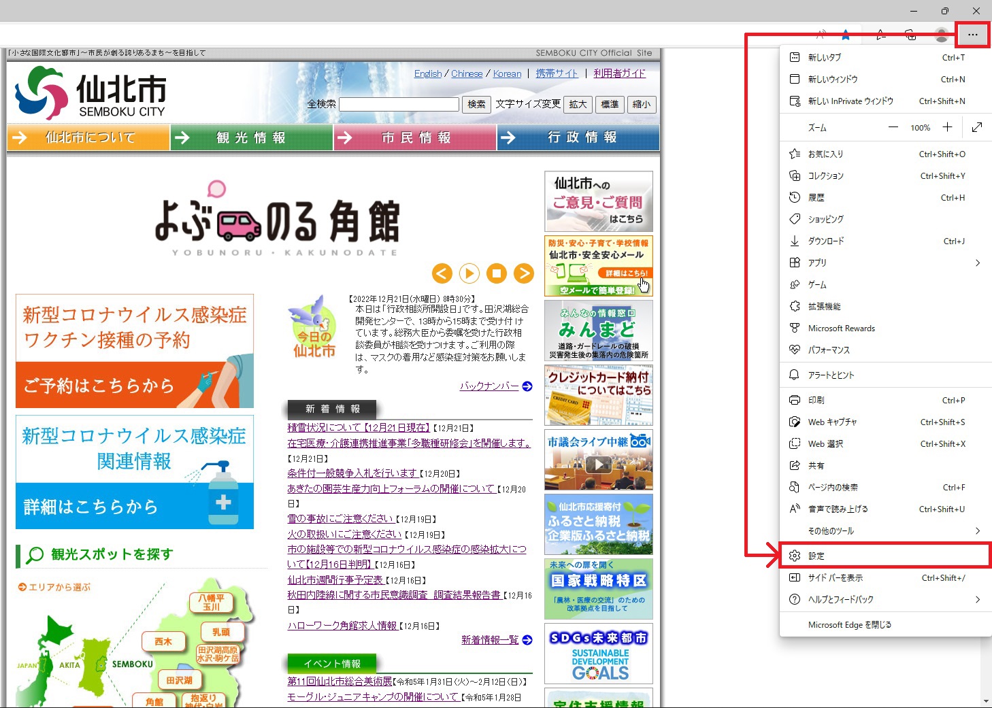Viewport: 992px width, 708px height.
Task: Click the slideshow previous arrow button
Action: click(442, 273)
